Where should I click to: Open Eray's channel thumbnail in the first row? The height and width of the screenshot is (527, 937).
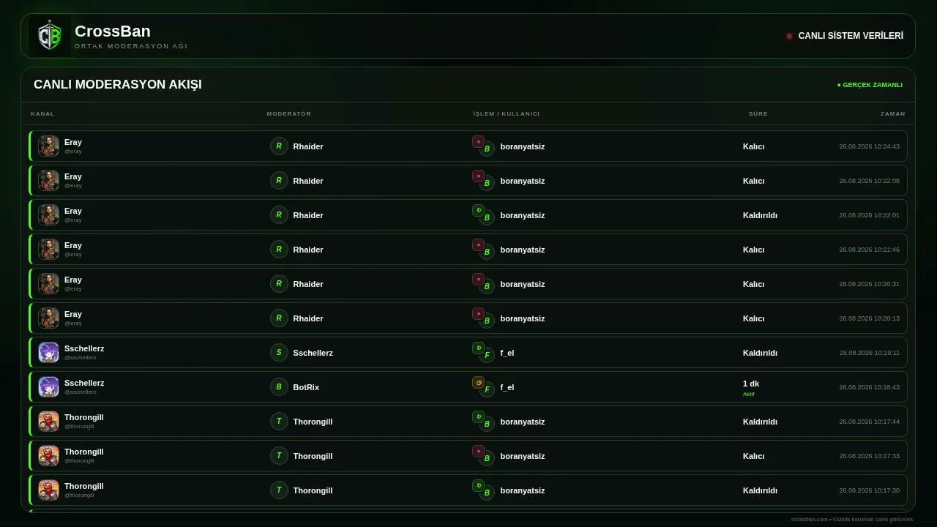click(49, 146)
